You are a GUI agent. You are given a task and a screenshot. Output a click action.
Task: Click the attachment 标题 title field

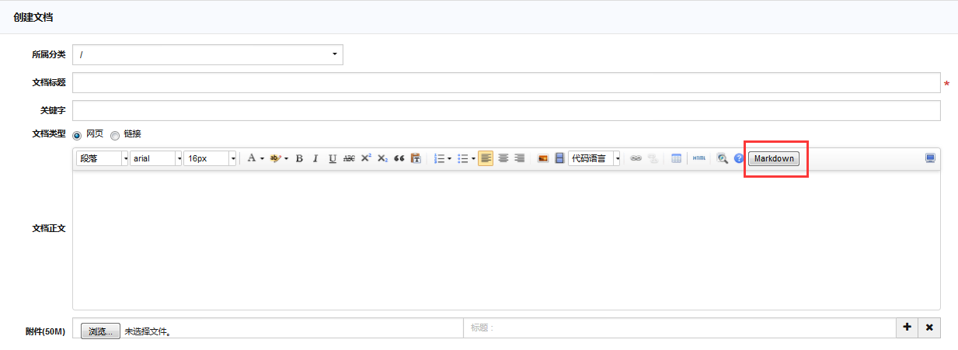pos(680,328)
